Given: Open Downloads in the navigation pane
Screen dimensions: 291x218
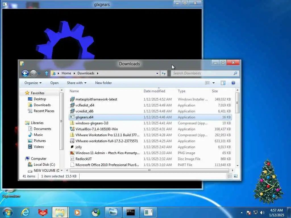Looking at the screenshot, I should pyautogui.click(x=42, y=105).
